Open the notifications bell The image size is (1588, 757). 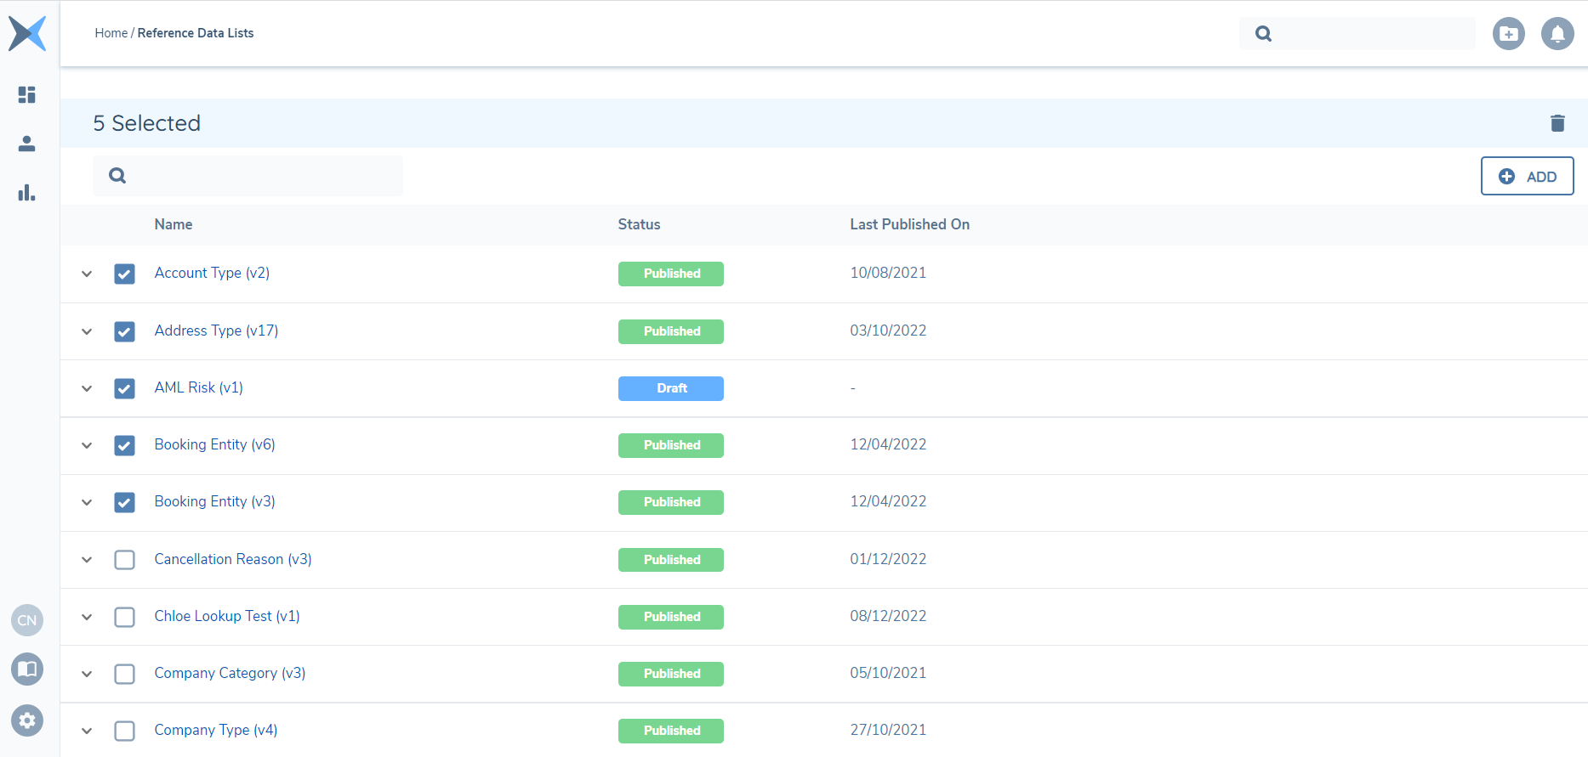[x=1557, y=34]
